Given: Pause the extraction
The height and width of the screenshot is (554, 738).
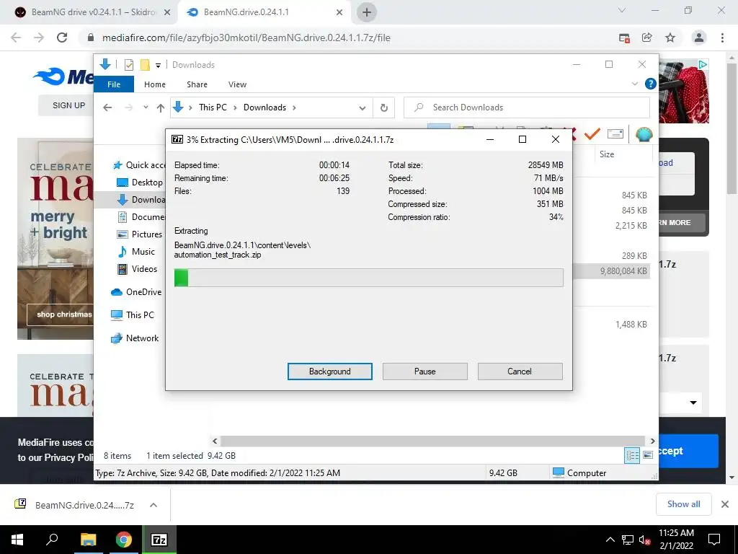Looking at the screenshot, I should point(425,371).
